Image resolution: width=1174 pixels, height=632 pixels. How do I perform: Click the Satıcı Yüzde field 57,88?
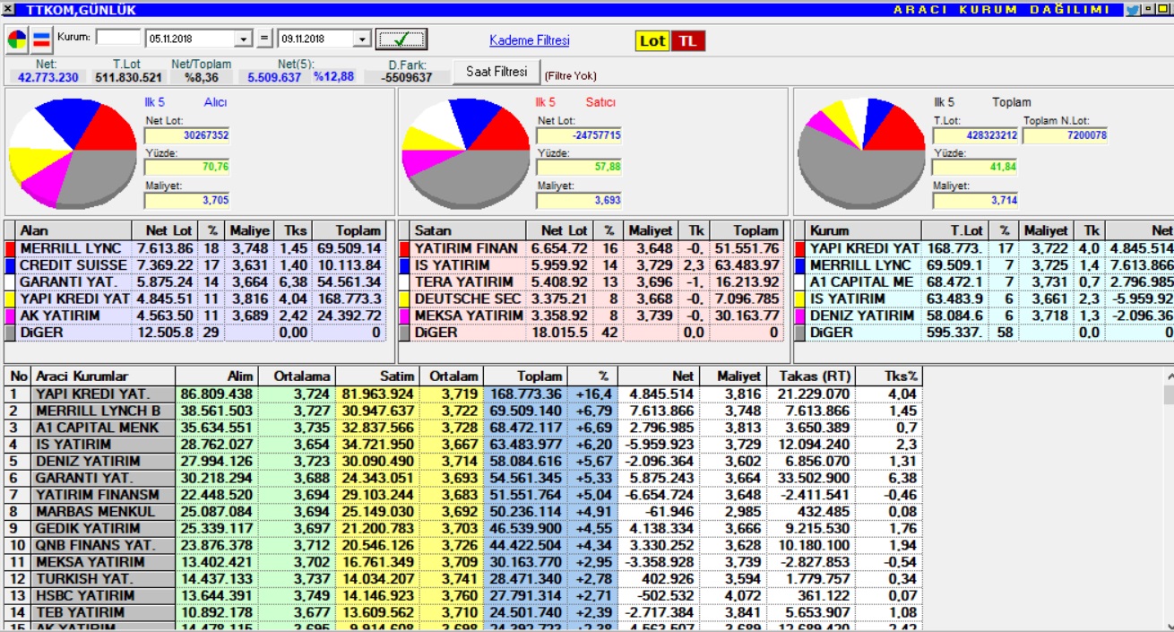click(x=579, y=167)
